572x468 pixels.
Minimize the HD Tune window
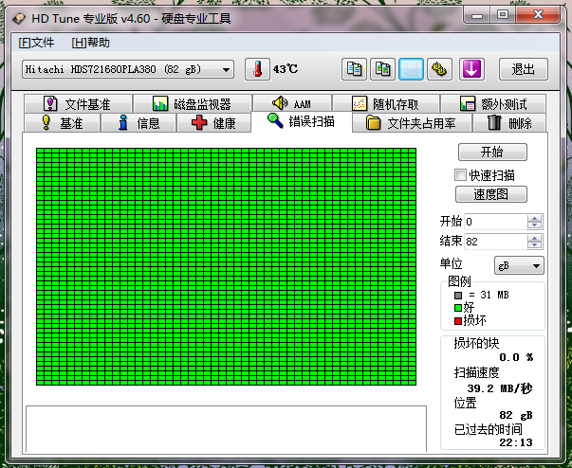point(477,15)
